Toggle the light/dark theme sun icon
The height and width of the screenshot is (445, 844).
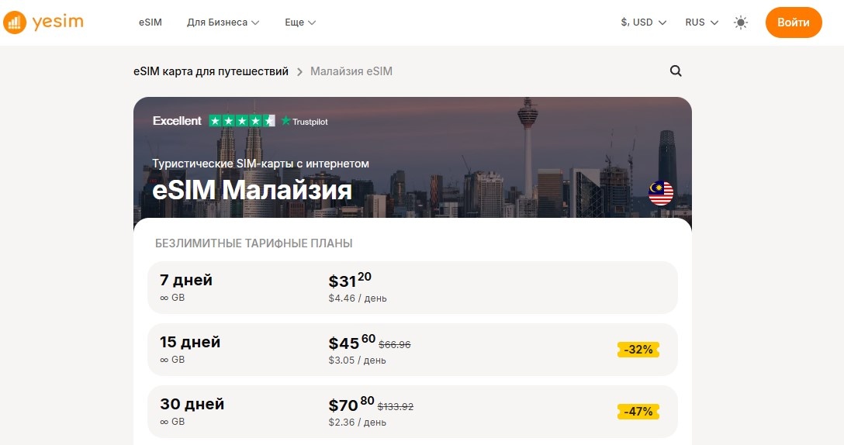741,22
